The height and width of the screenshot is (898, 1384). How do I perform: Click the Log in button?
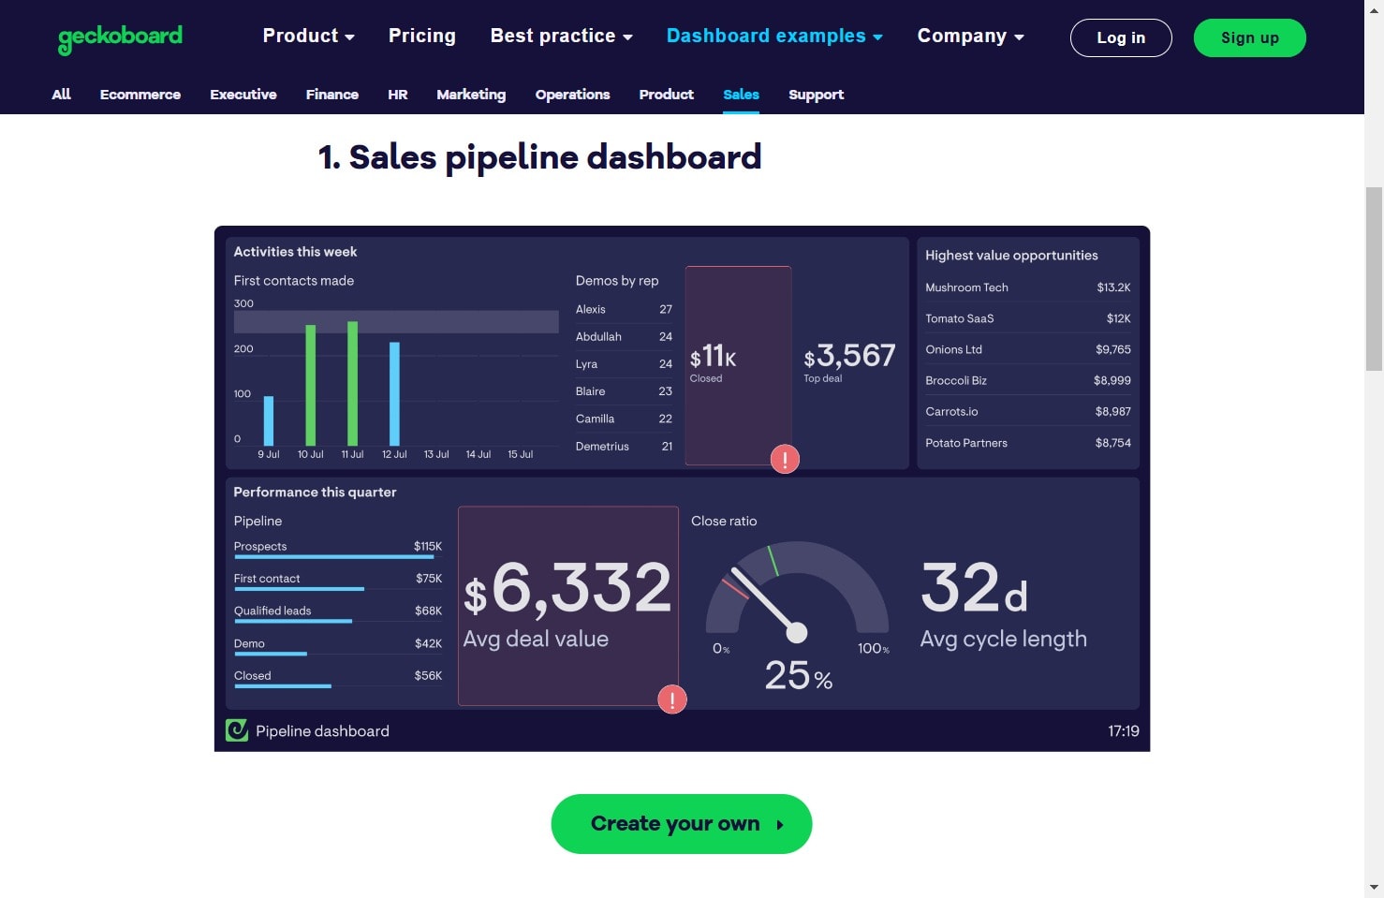(1121, 37)
